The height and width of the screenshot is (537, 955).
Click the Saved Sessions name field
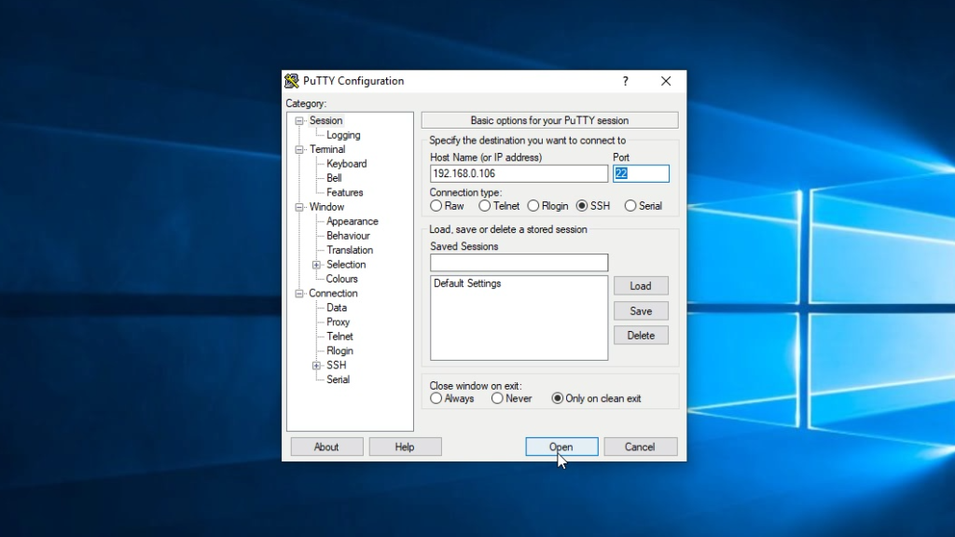click(x=519, y=262)
